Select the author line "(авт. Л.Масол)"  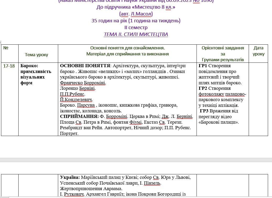tap(136, 14)
